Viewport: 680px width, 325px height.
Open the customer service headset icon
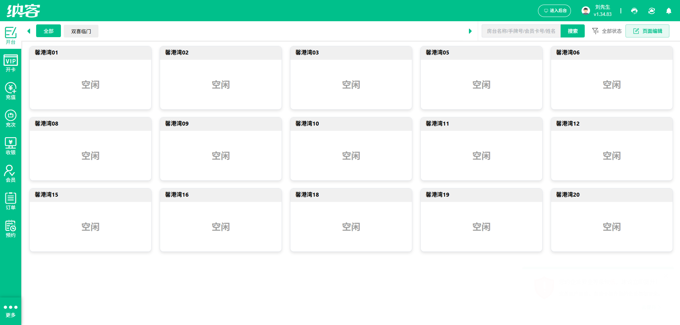634,11
